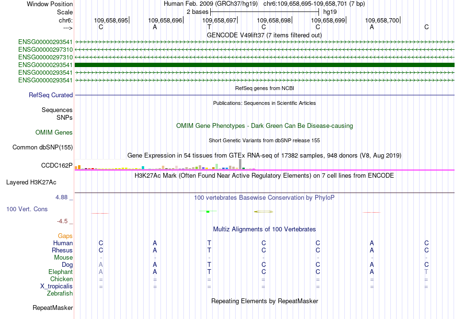Click the RefSeq Curated blue intron line
The height and width of the screenshot is (319, 455).
tap(264, 95)
